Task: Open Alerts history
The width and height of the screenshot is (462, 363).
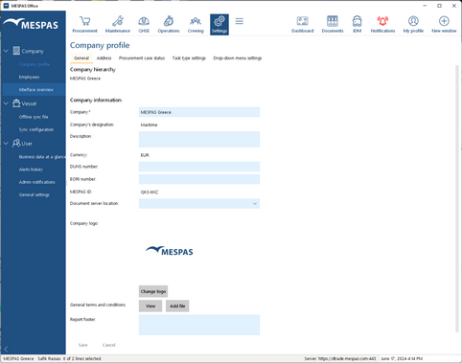Action: coord(31,170)
